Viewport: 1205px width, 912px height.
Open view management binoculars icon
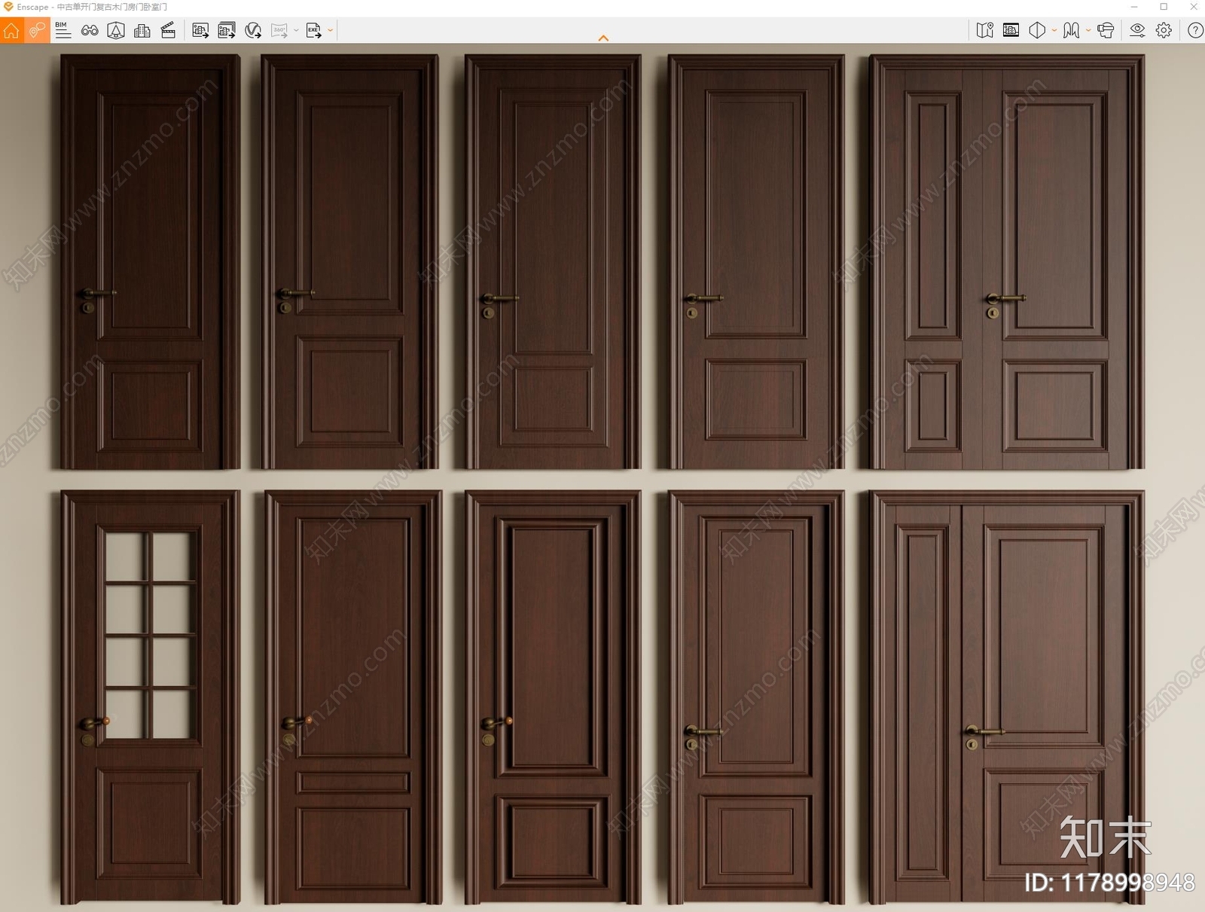[x=90, y=30]
